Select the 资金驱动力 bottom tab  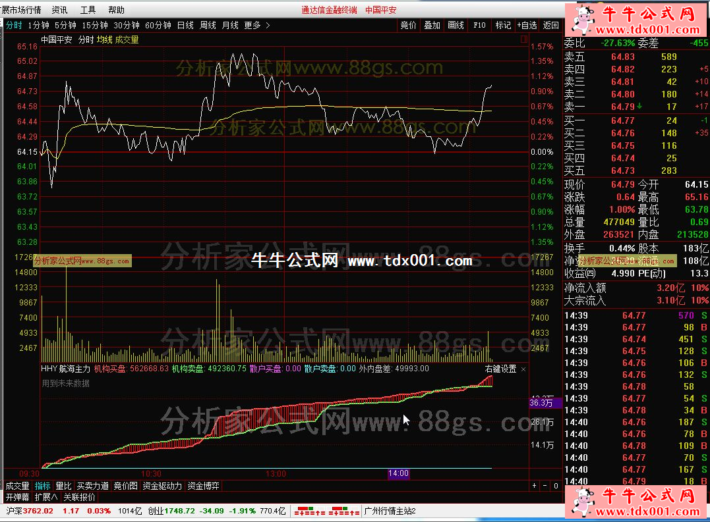click(x=162, y=486)
